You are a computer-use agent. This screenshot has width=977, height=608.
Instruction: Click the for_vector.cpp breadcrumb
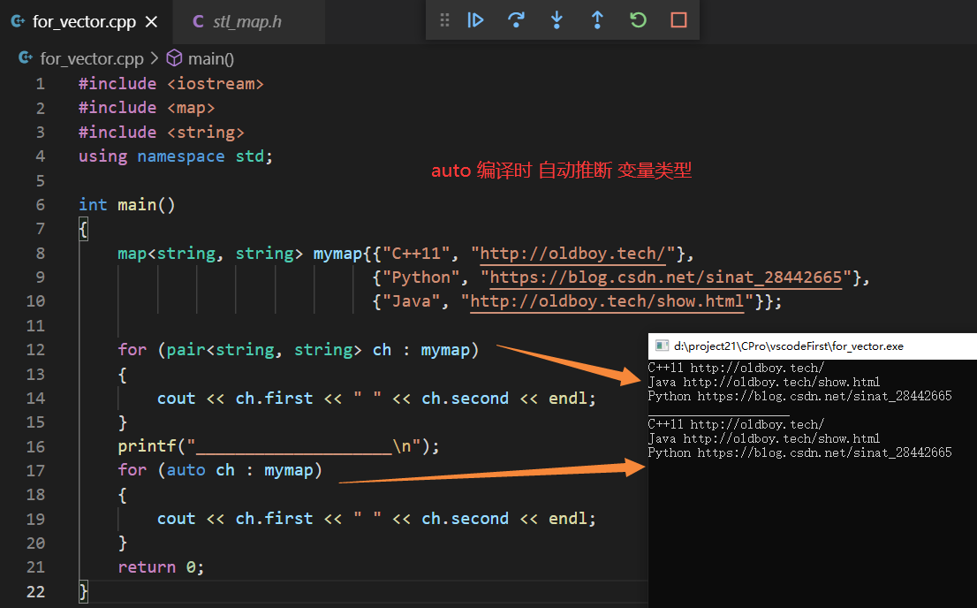point(92,58)
